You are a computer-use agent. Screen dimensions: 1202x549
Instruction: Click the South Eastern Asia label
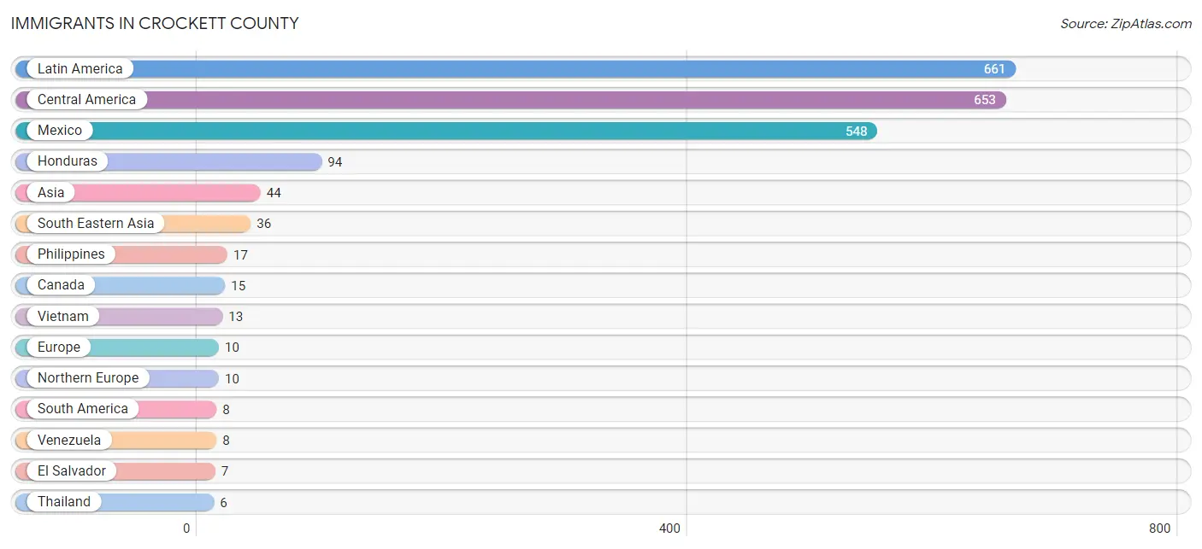pos(96,224)
